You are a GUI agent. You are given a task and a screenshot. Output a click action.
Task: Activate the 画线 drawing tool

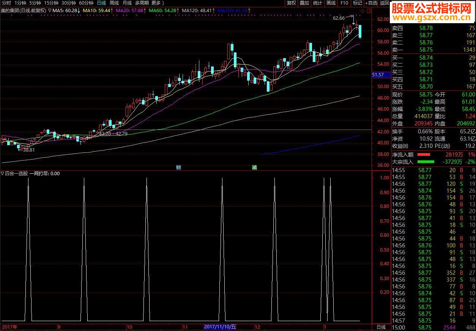click(x=331, y=3)
